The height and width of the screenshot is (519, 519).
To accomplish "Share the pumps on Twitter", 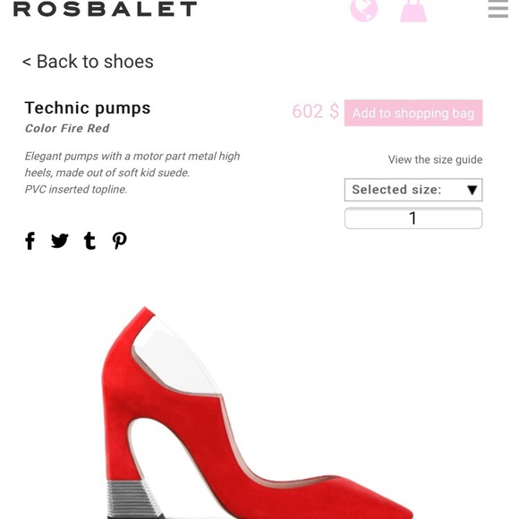I will point(60,241).
